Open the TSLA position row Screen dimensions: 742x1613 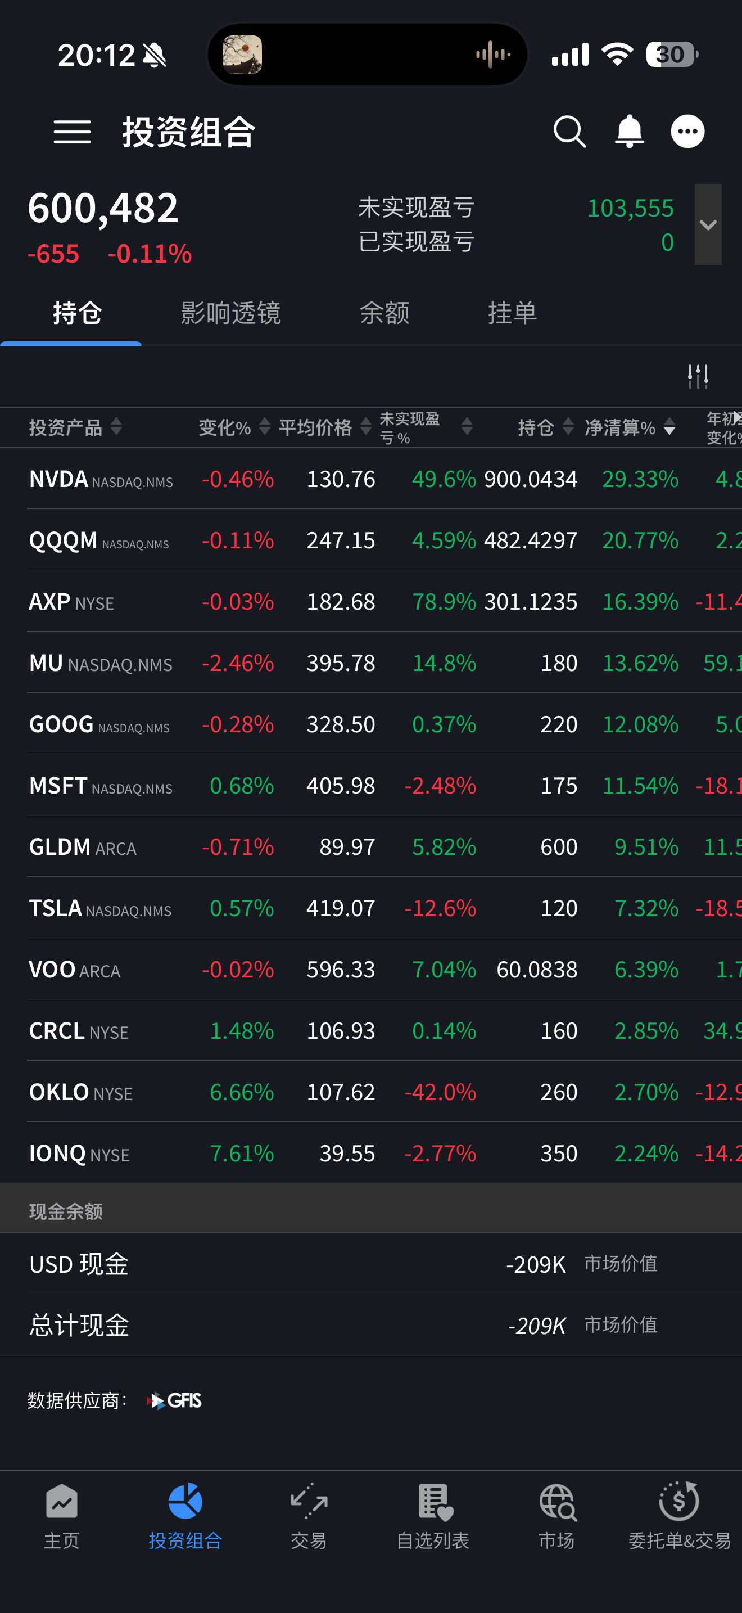pos(371,908)
